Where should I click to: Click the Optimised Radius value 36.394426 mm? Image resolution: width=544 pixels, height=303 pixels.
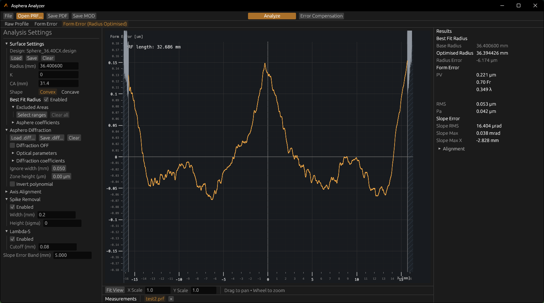[x=492, y=53]
